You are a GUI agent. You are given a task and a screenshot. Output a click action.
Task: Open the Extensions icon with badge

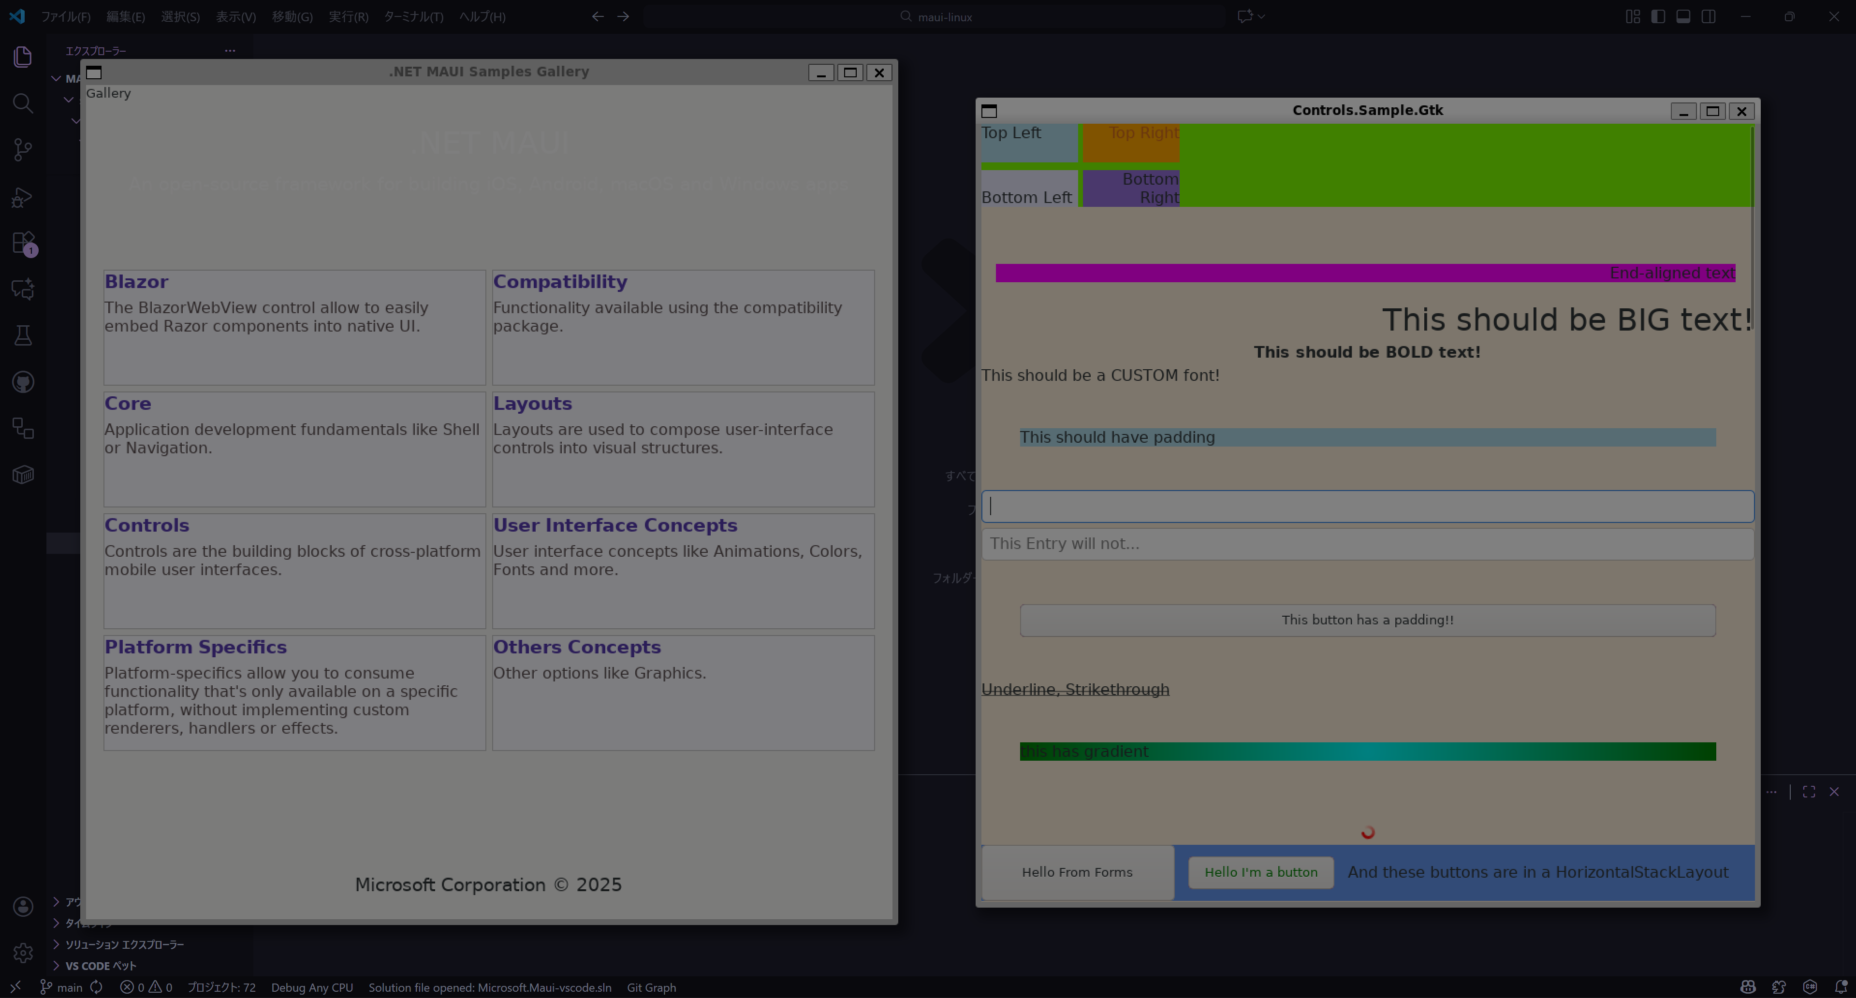point(23,243)
